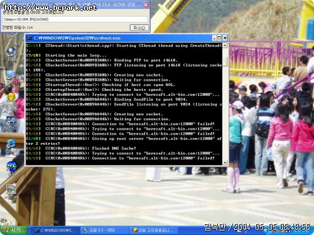Click the 'CThread::Start(cthread.cpp)' line
This screenshot has width=314, height=235.
[x=124, y=48]
